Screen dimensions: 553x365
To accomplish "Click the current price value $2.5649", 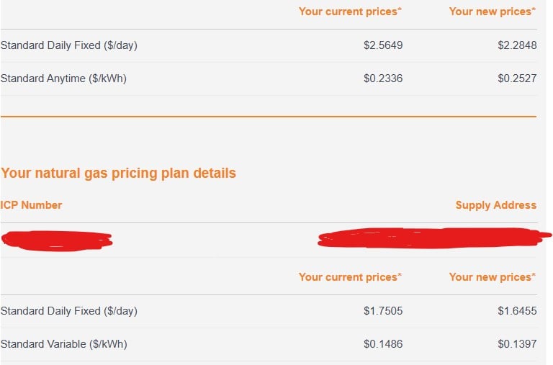I will 383,45.
